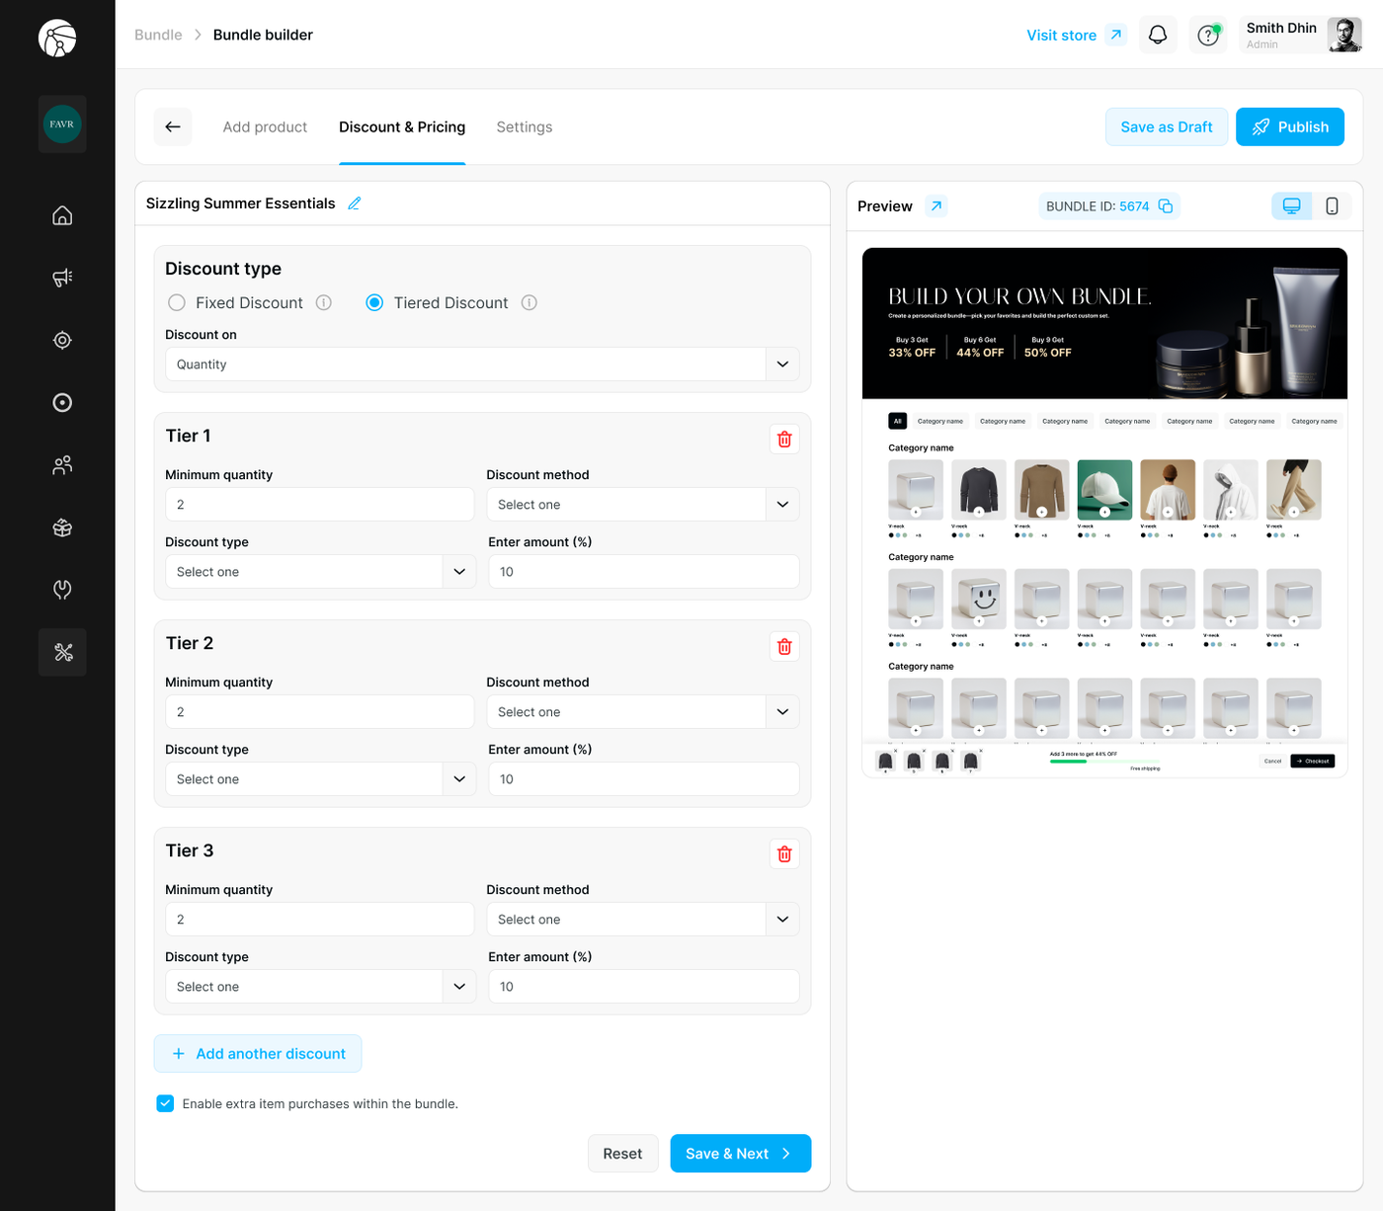This screenshot has width=1383, height=1211.
Task: Open the people/customers icon in sidebar
Action: [x=62, y=464]
